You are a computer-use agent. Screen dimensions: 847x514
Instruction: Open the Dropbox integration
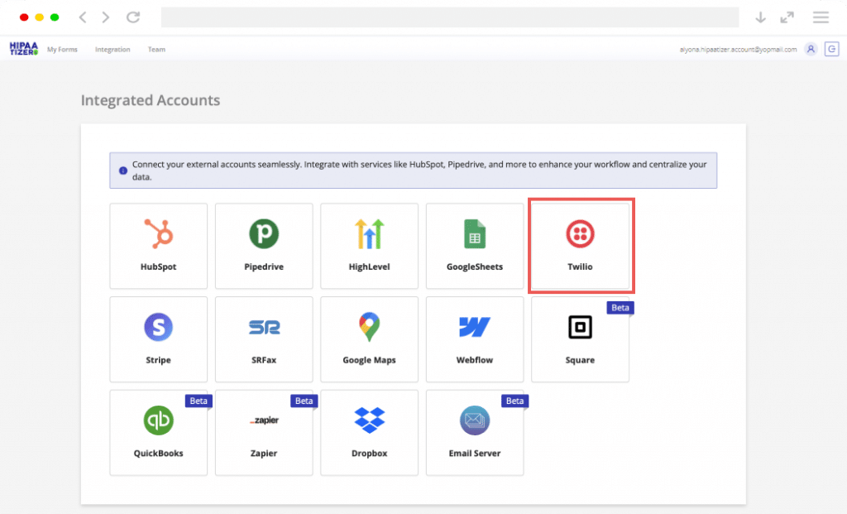pyautogui.click(x=369, y=432)
